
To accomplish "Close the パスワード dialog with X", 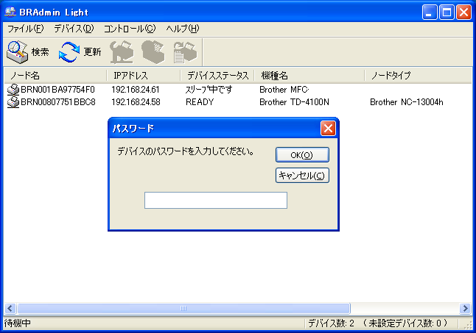I will click(328, 129).
